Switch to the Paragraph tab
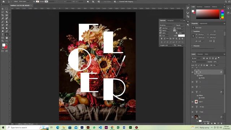The image size is (231, 130). 170,21
